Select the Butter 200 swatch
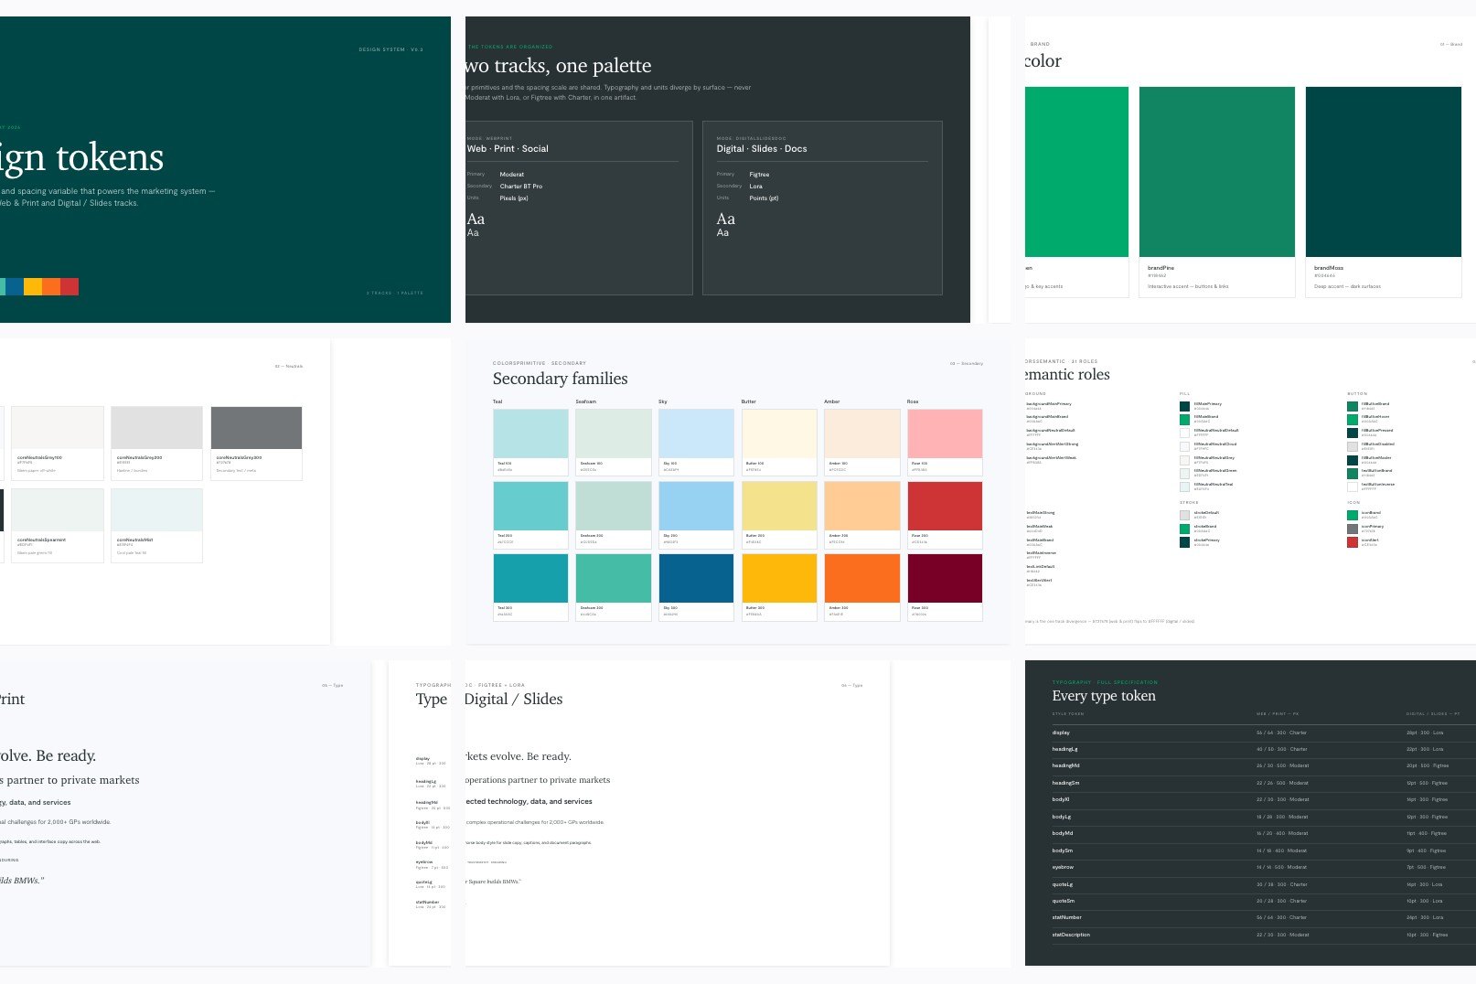Viewport: 1476px width, 984px height. click(779, 506)
